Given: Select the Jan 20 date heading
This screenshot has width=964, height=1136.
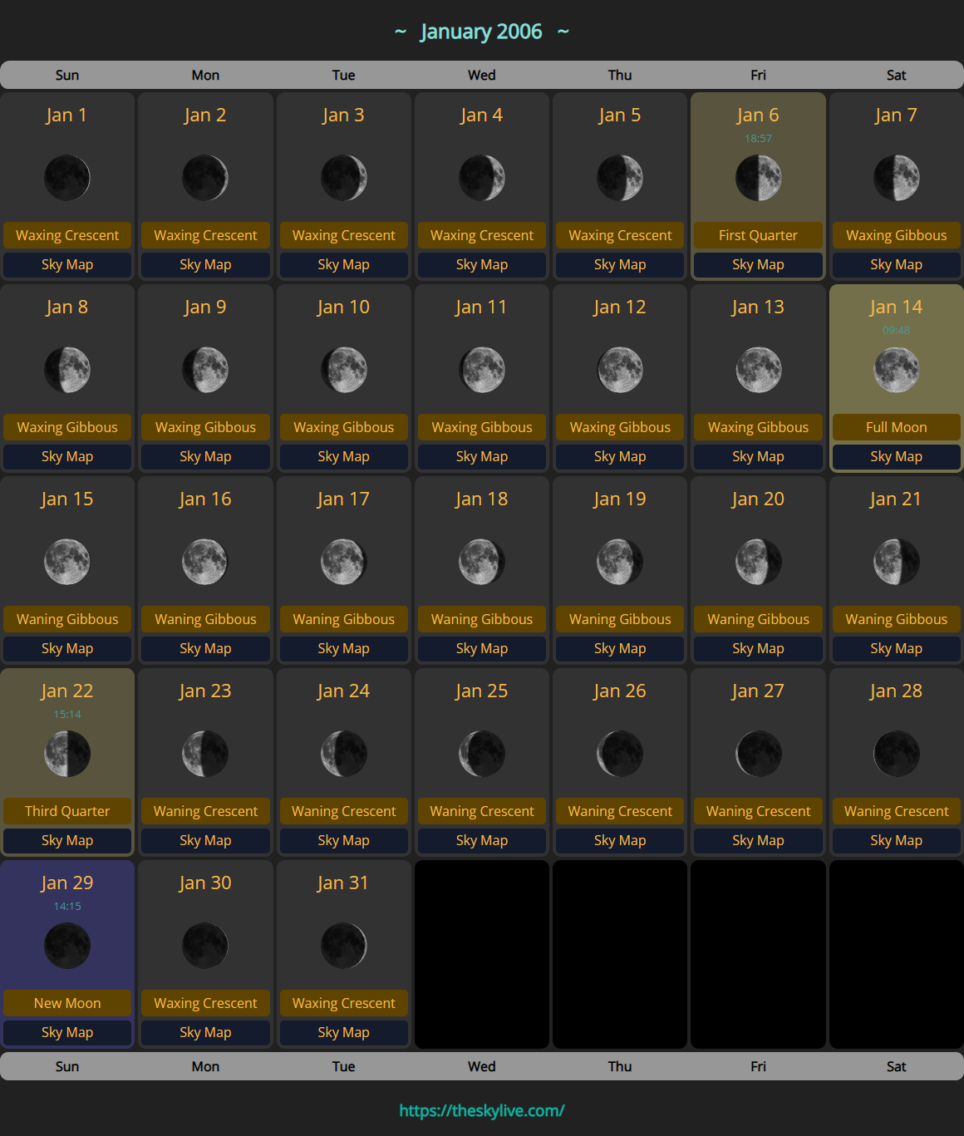Looking at the screenshot, I should (758, 499).
